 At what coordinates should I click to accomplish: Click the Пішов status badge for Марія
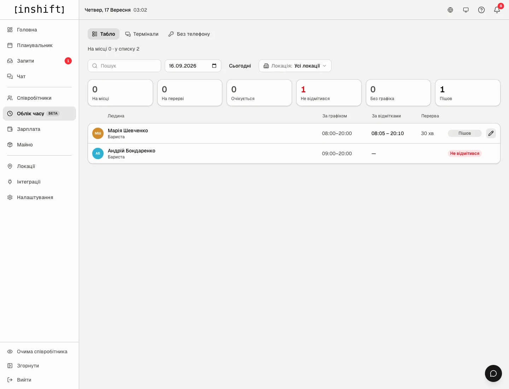(x=465, y=133)
